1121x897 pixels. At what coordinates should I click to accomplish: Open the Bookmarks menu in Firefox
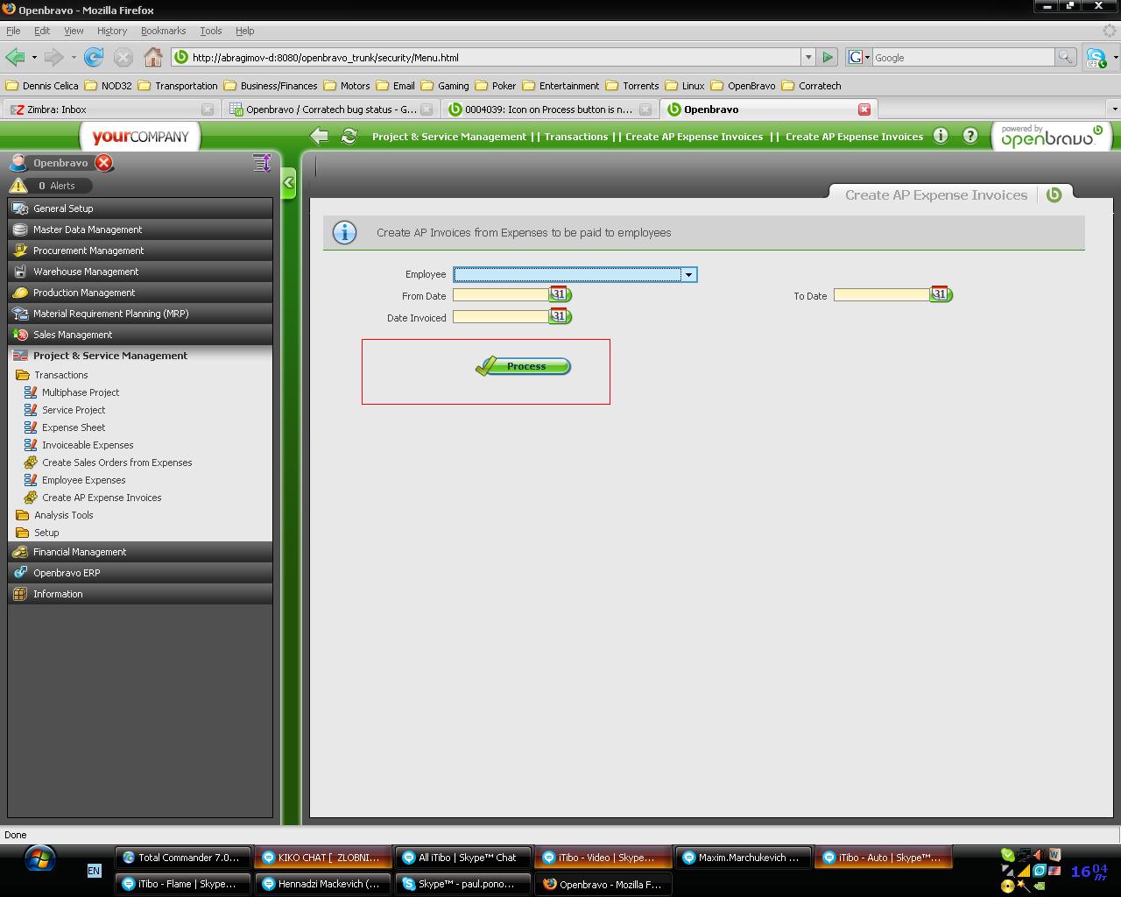163,31
